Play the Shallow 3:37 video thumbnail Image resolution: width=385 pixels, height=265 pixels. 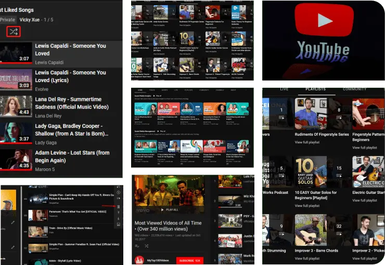16,132
